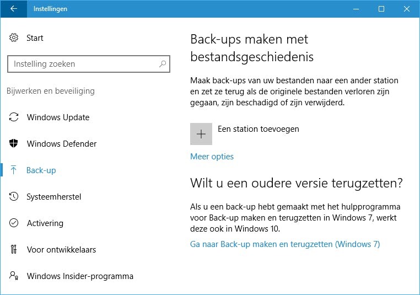Click the Activering checkmark circle icon
The height and width of the screenshot is (295, 420).
(14, 223)
